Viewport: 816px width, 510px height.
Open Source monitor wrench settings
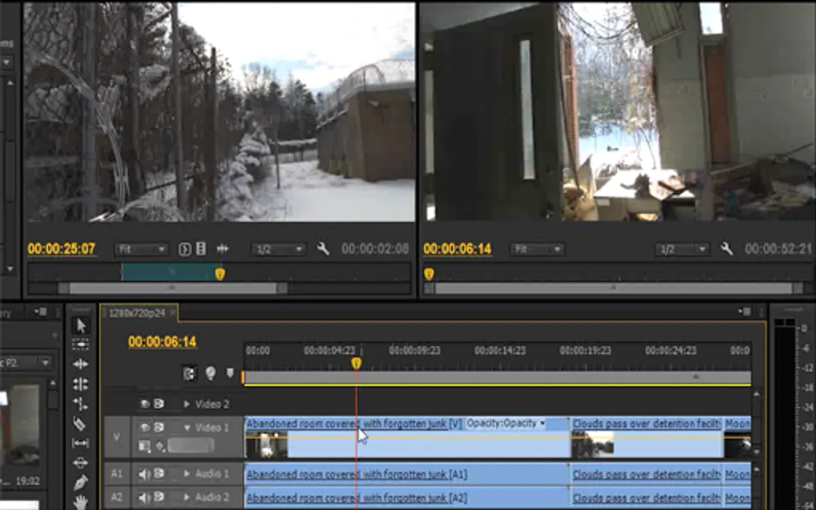pyautogui.click(x=323, y=249)
